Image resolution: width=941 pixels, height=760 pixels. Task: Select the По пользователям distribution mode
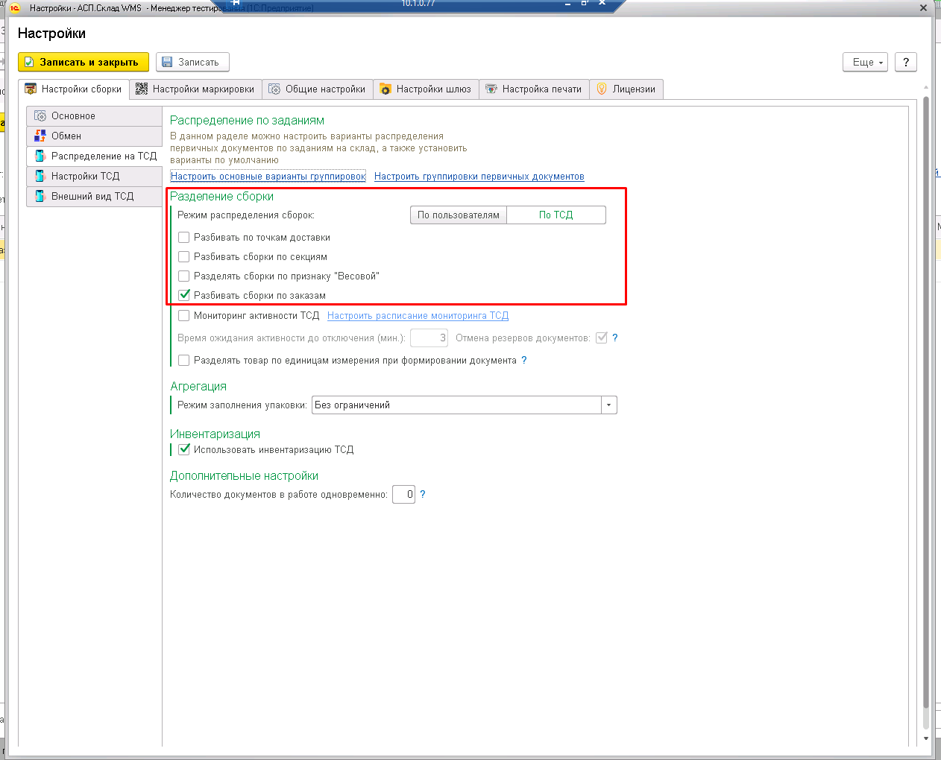pyautogui.click(x=459, y=215)
